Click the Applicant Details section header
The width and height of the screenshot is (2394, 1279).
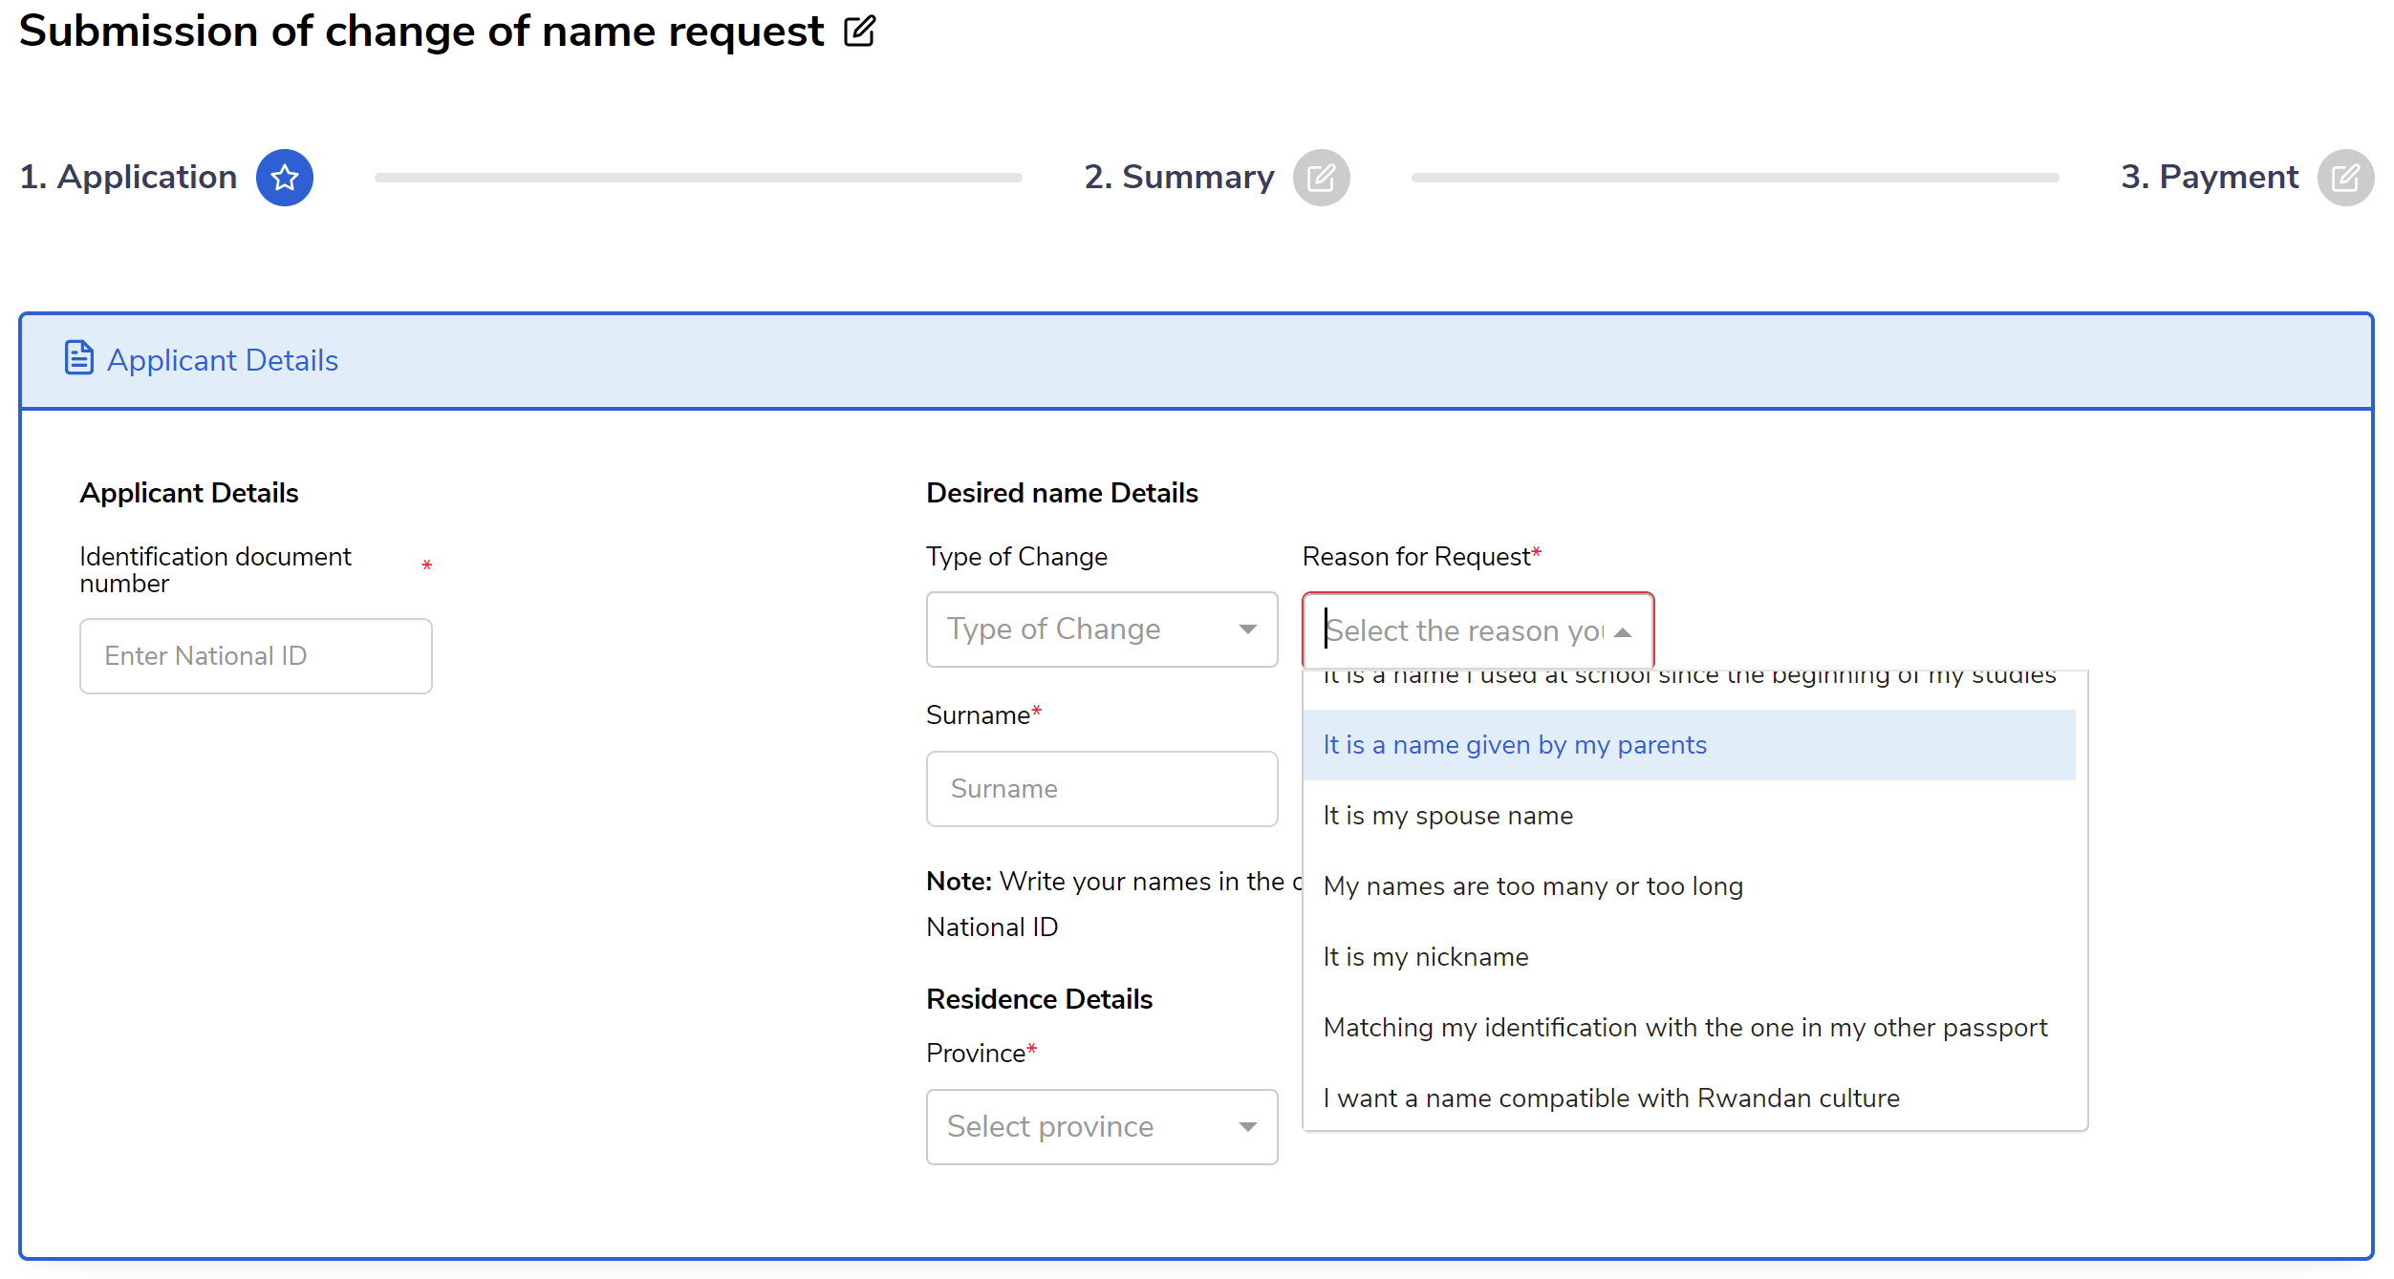[223, 359]
